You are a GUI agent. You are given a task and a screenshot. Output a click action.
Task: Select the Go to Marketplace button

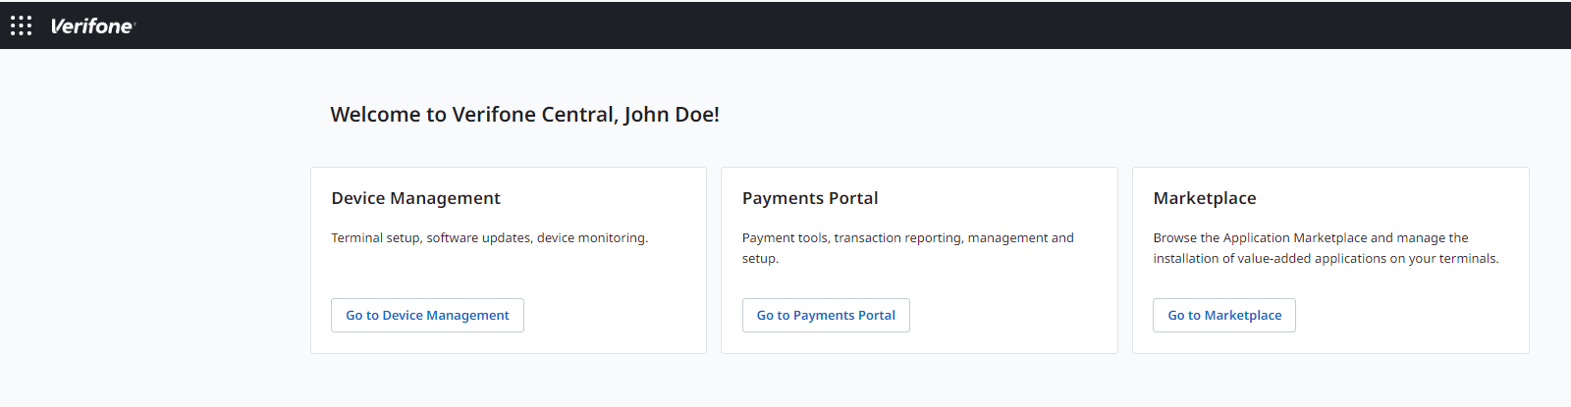point(1224,315)
